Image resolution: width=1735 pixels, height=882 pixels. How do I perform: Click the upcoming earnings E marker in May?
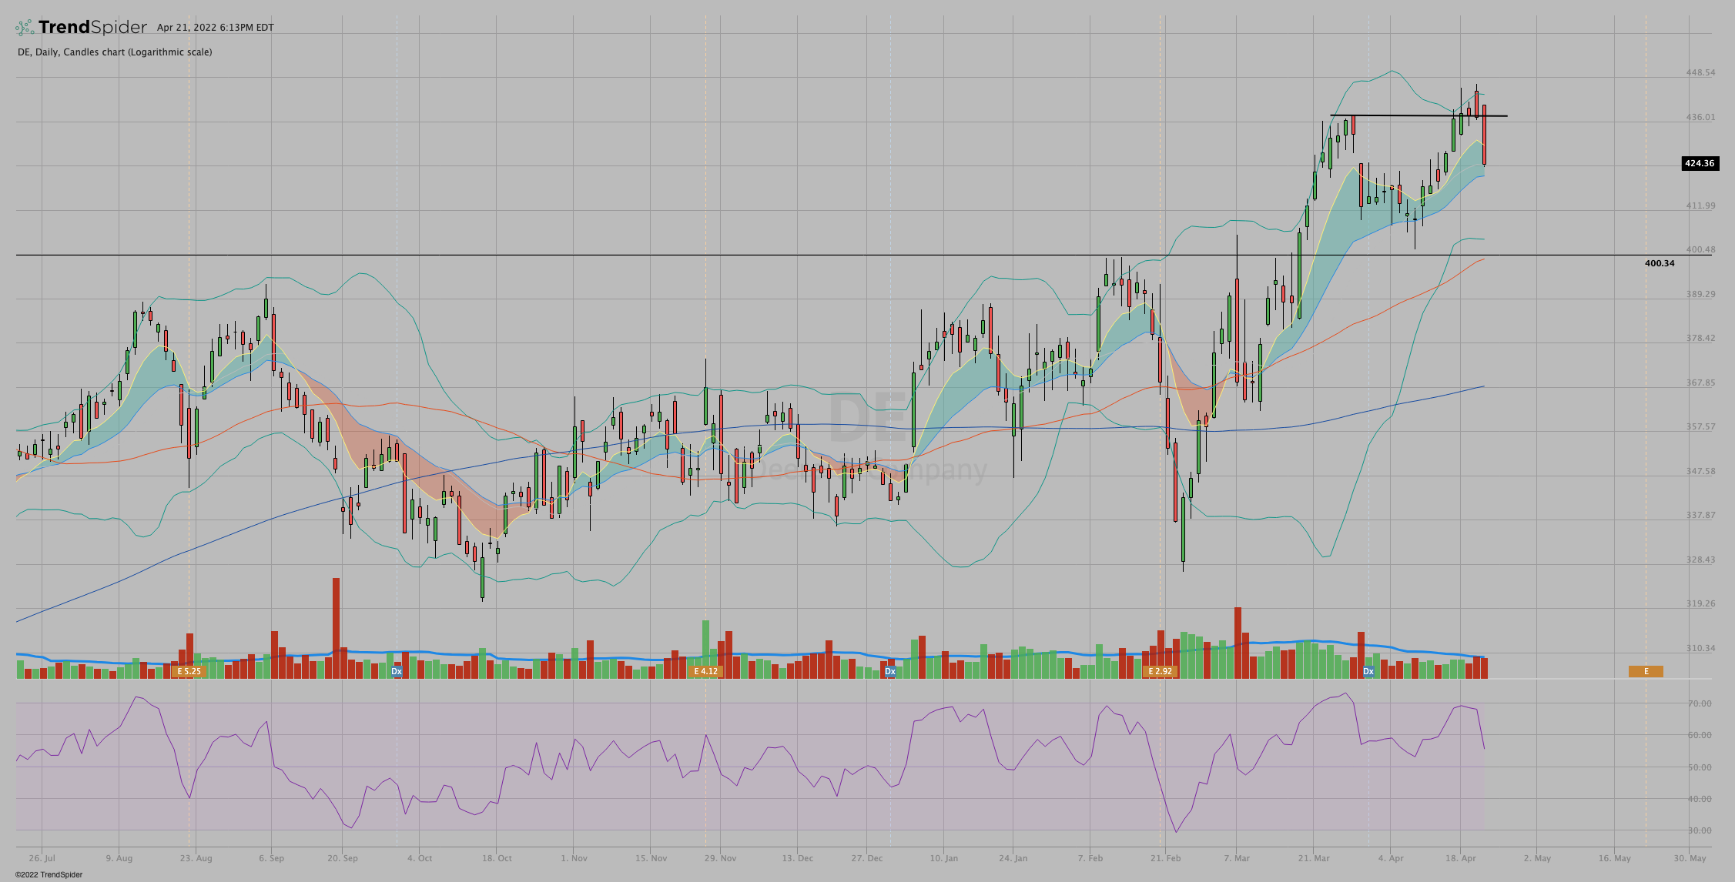1646,671
